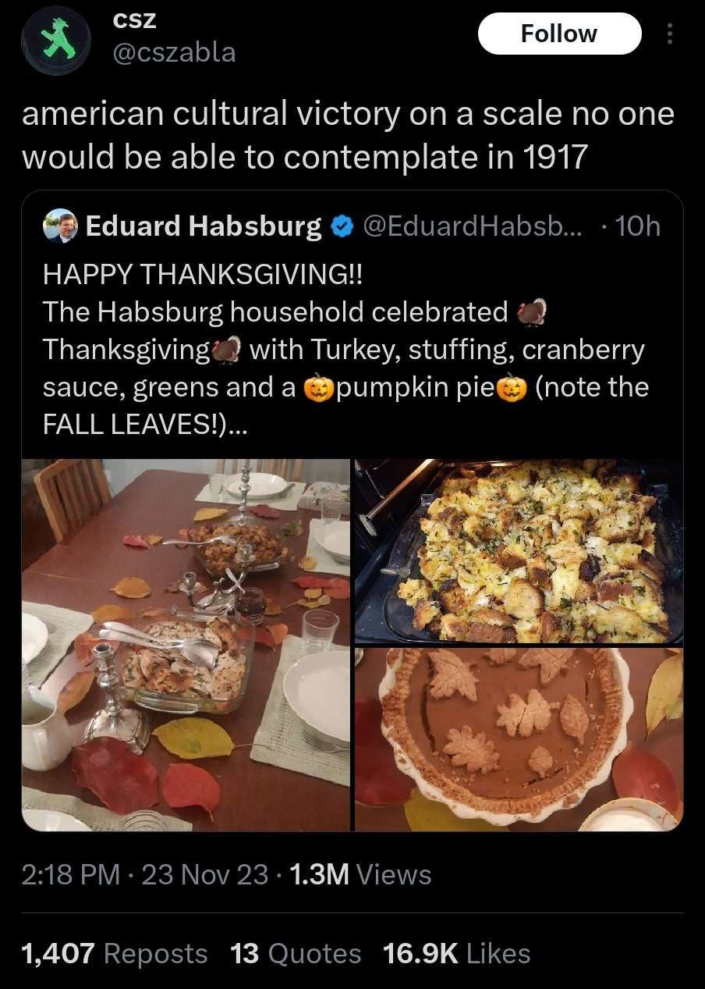
Task: Open csz's green figure profile avatar
Action: tap(58, 40)
